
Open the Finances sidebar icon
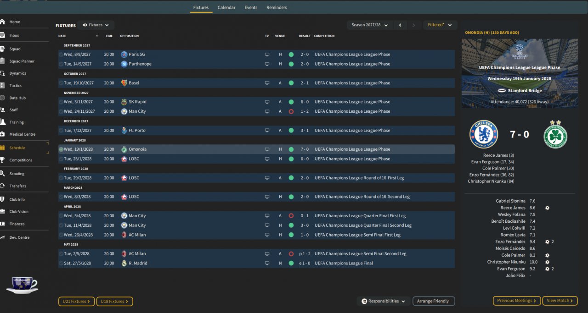[2, 224]
